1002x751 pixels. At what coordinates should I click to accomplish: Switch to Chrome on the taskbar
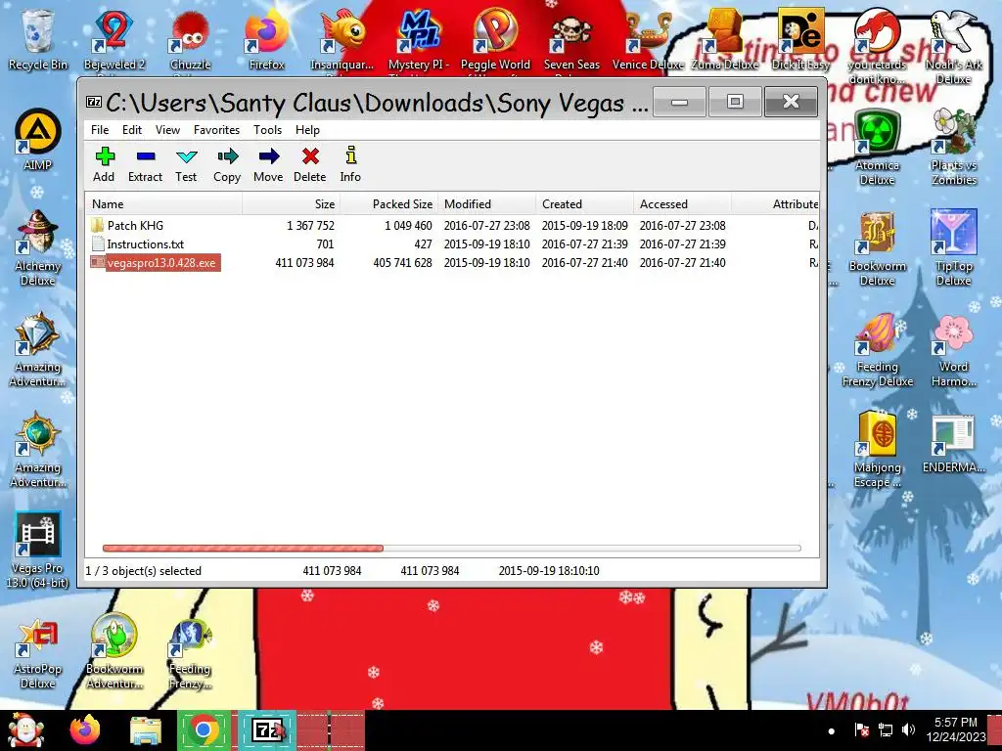tap(204, 729)
